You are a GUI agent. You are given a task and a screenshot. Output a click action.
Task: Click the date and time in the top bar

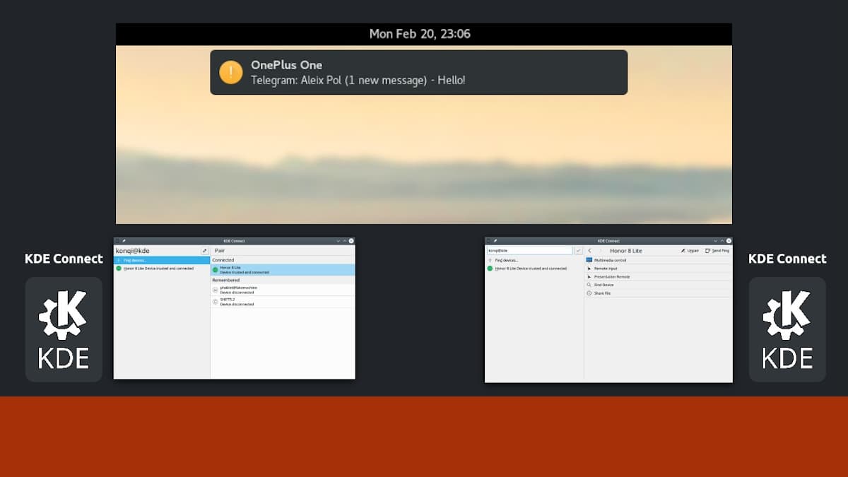[x=420, y=33]
